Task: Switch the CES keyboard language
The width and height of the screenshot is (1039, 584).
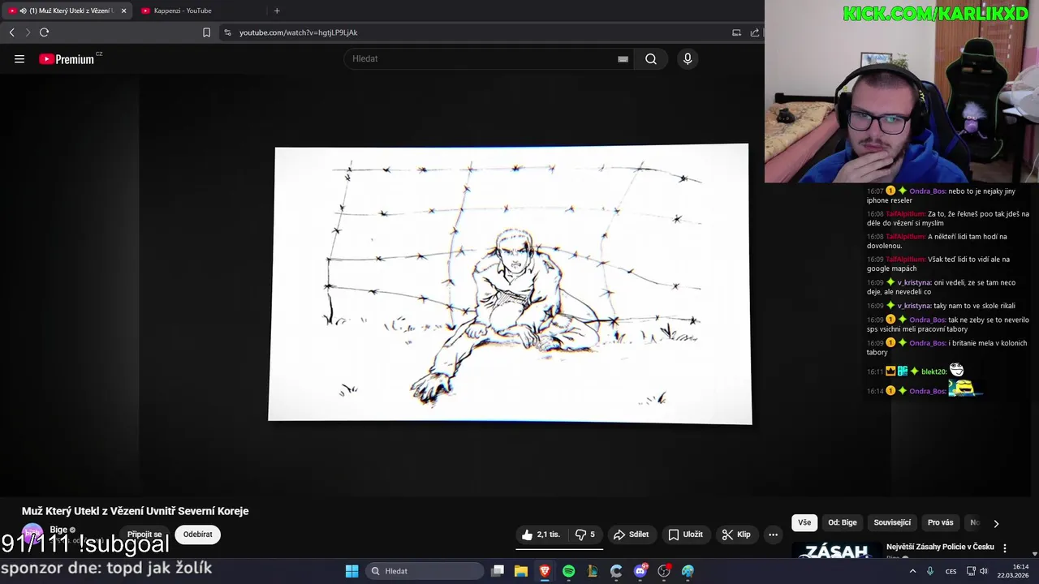Action: pyautogui.click(x=951, y=571)
